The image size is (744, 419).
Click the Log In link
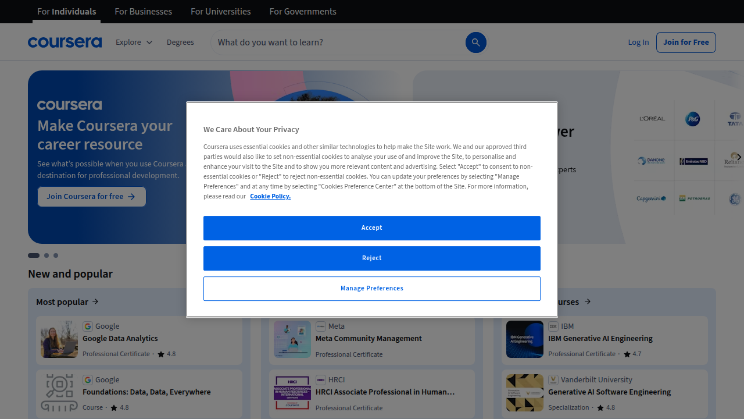pyautogui.click(x=638, y=42)
